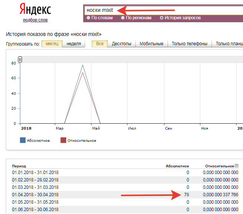This screenshot has height=214, width=243.
Task: Click the Сен axis label
Action: (168, 128)
